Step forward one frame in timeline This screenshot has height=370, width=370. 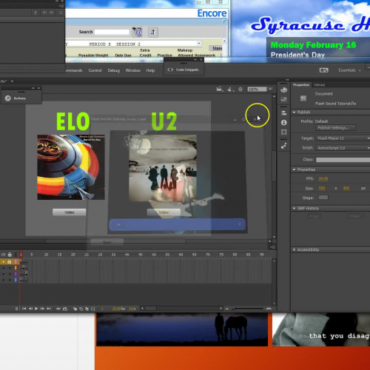pos(42,309)
